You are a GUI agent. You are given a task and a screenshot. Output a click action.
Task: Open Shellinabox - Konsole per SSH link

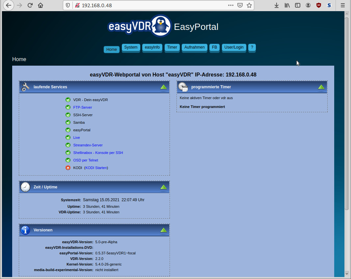(x=98, y=153)
